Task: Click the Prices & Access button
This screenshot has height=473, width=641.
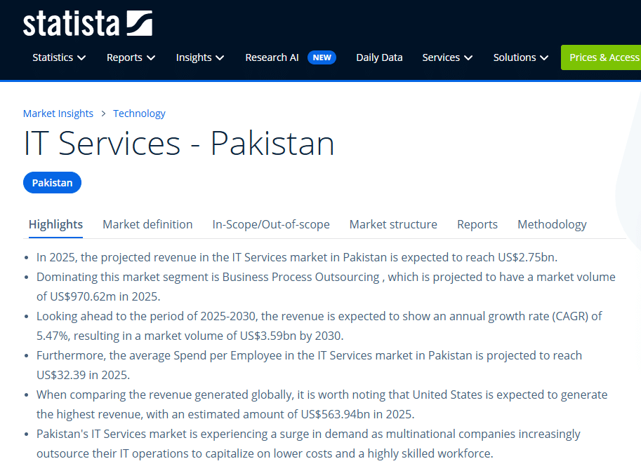Action: click(x=601, y=57)
